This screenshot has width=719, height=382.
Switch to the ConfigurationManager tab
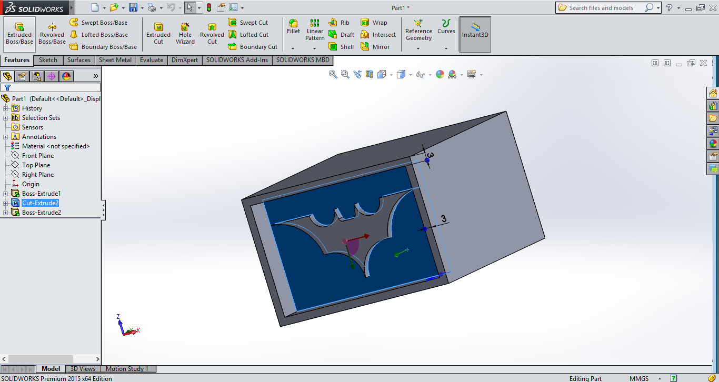pyautogui.click(x=36, y=76)
